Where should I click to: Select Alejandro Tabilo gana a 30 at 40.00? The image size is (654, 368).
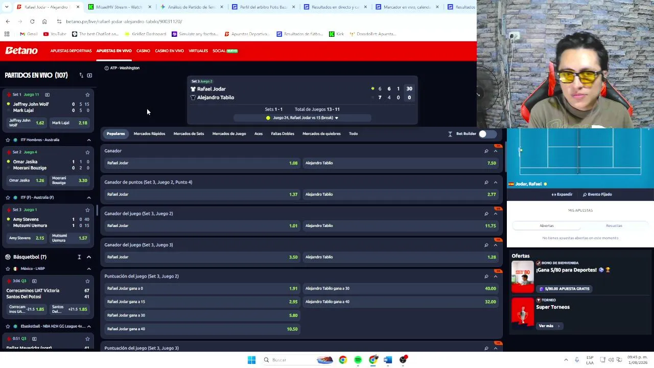(400, 288)
